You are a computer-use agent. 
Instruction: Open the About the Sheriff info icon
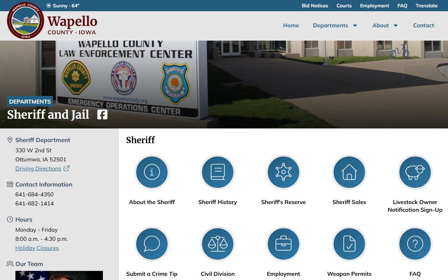click(152, 172)
